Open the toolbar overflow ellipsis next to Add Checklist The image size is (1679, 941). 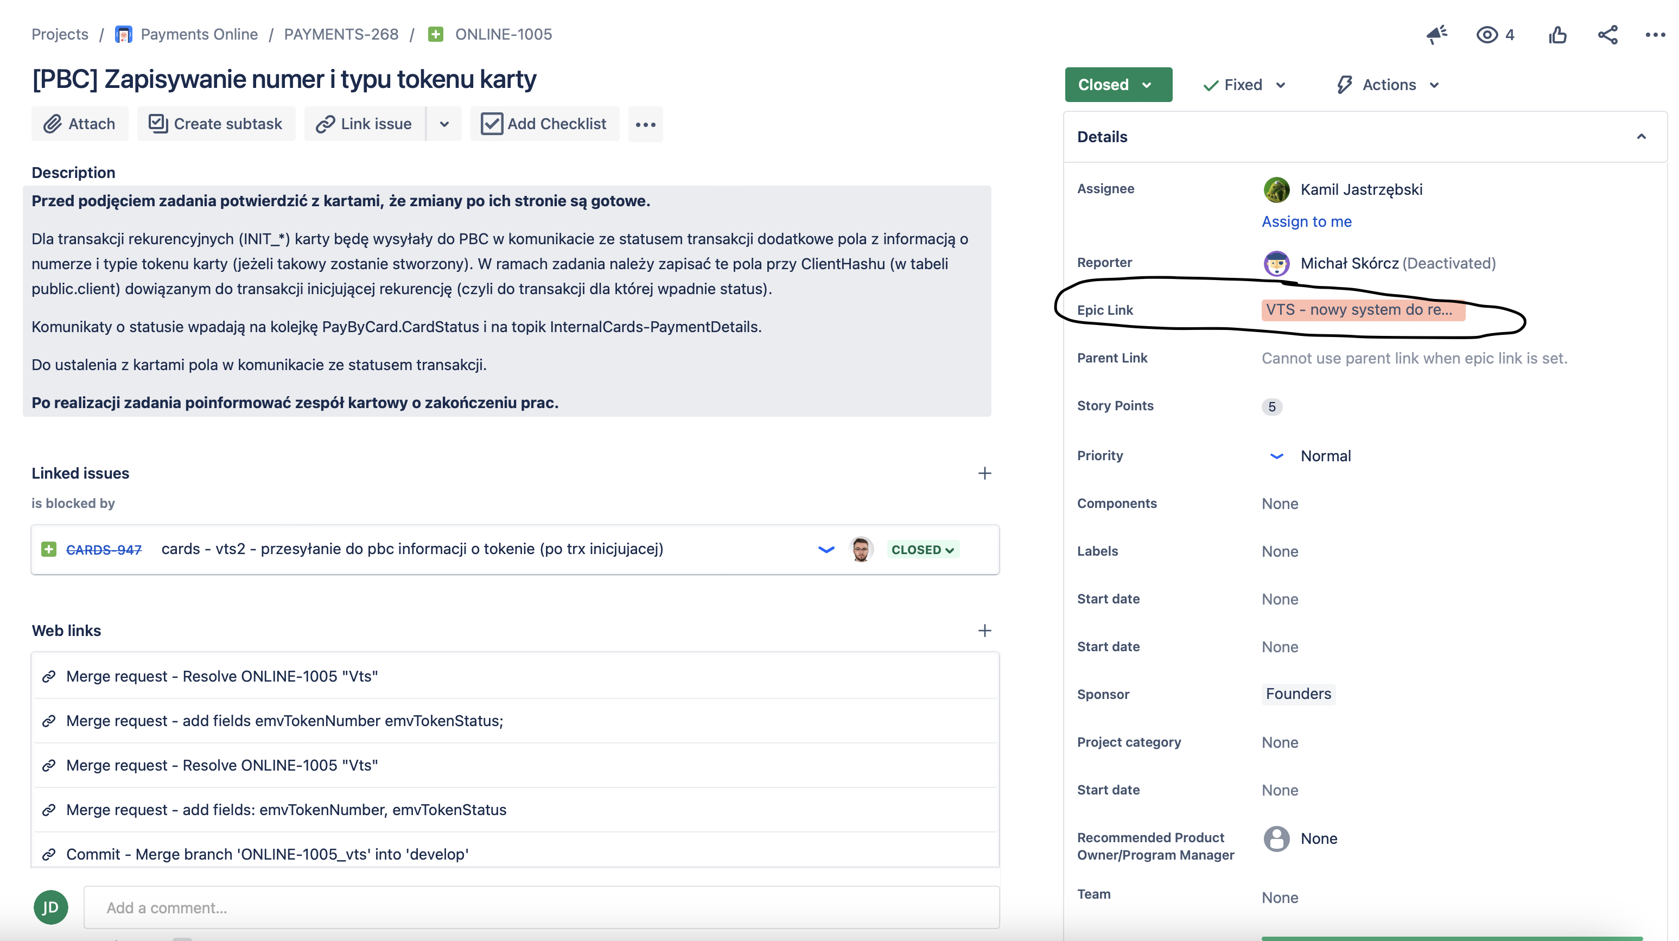(x=645, y=124)
